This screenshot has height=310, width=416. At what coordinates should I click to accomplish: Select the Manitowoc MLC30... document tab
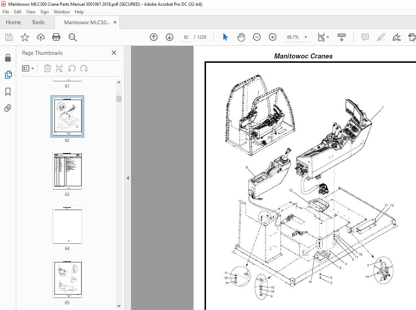[87, 22]
